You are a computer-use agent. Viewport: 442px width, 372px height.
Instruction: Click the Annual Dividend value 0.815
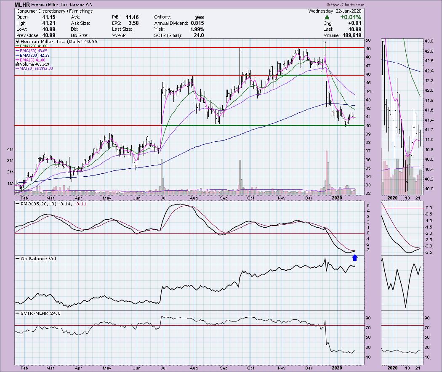click(x=197, y=23)
